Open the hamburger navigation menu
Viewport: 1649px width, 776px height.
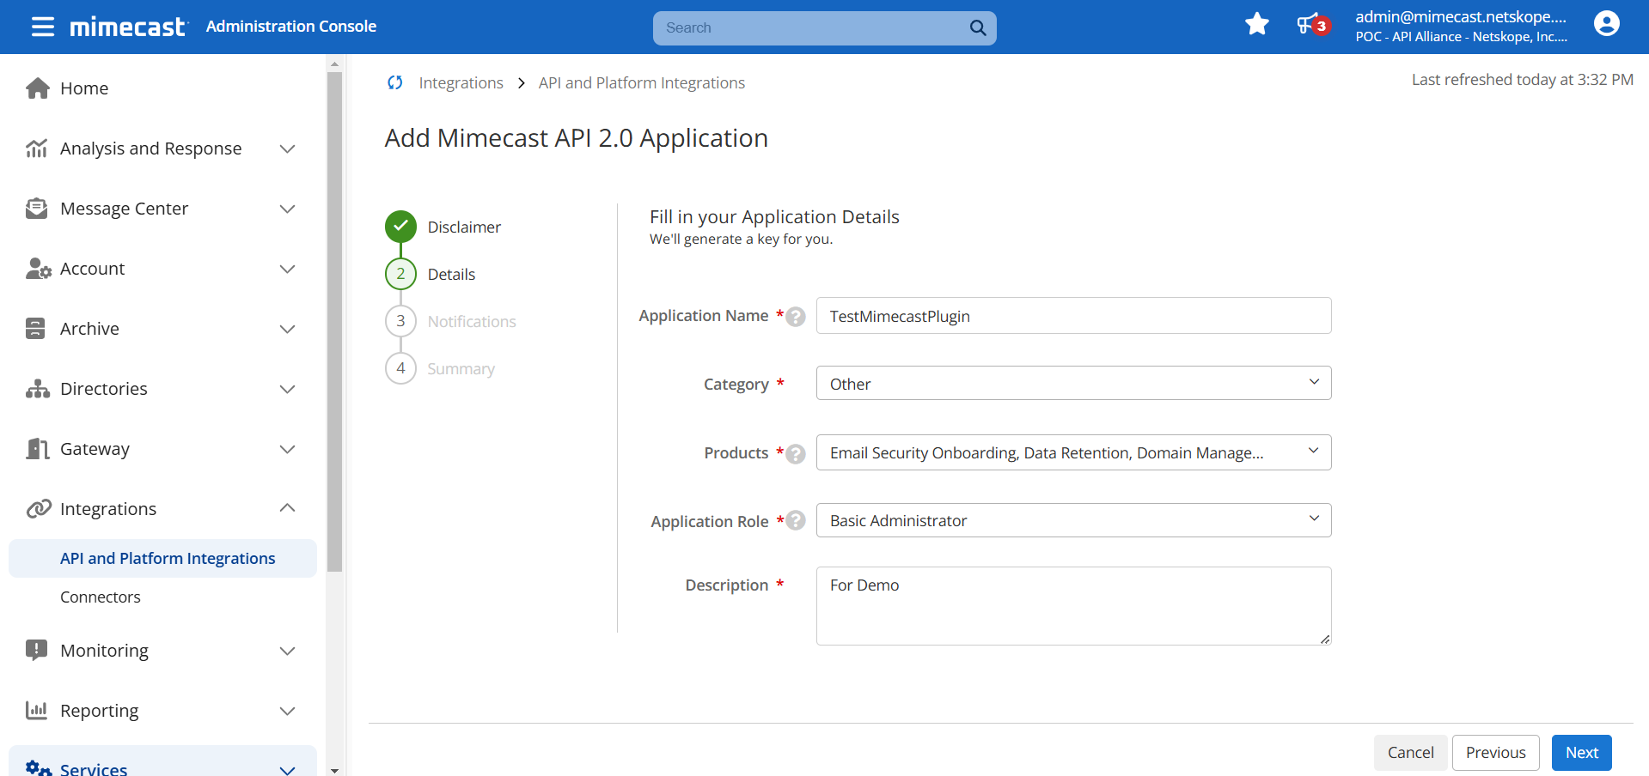tap(43, 27)
